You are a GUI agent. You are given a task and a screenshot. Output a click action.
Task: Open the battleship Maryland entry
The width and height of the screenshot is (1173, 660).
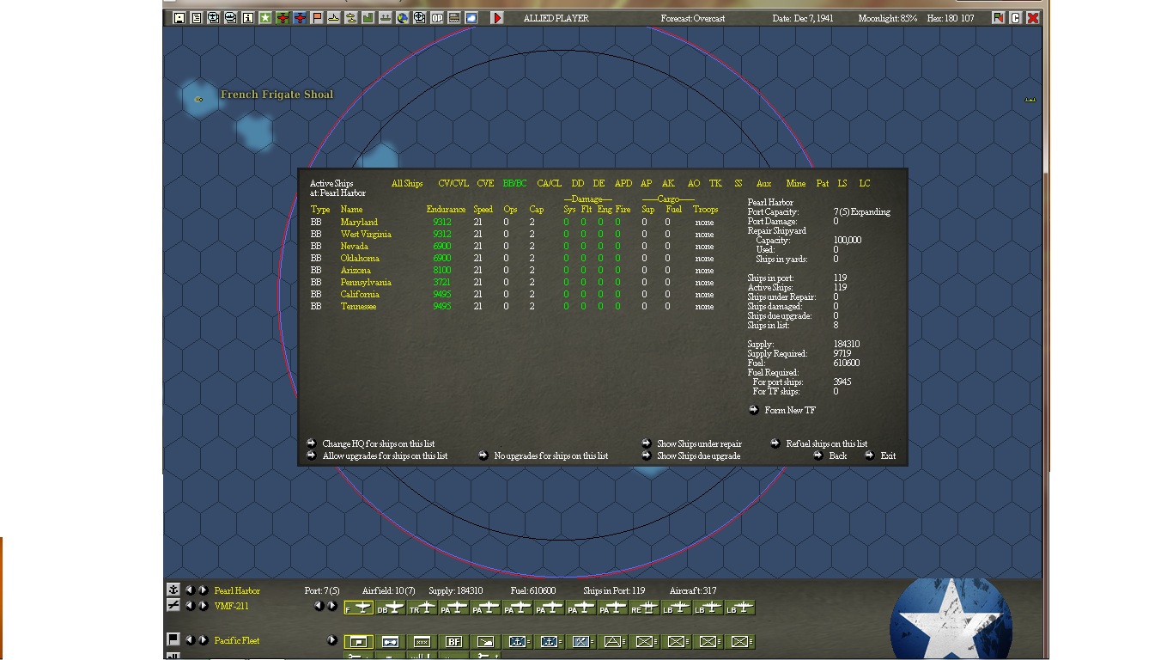point(359,222)
